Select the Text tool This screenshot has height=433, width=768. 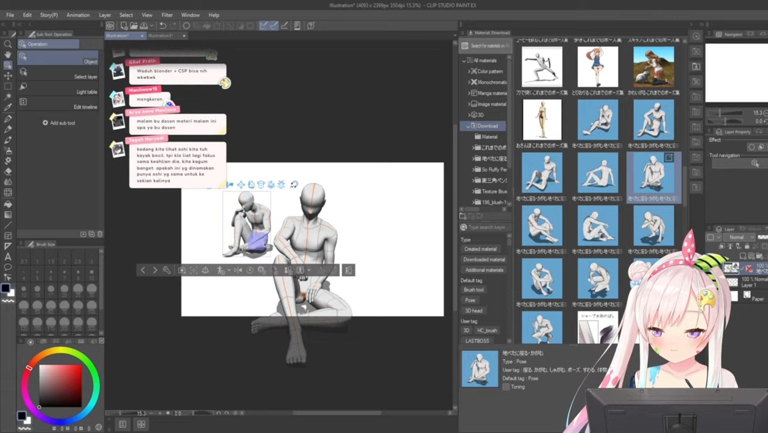[x=8, y=257]
